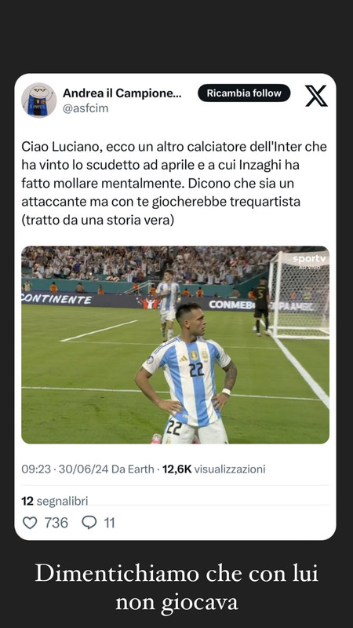Tap the heart like icon
Viewport: 353px width, 628px height.
pos(30,523)
